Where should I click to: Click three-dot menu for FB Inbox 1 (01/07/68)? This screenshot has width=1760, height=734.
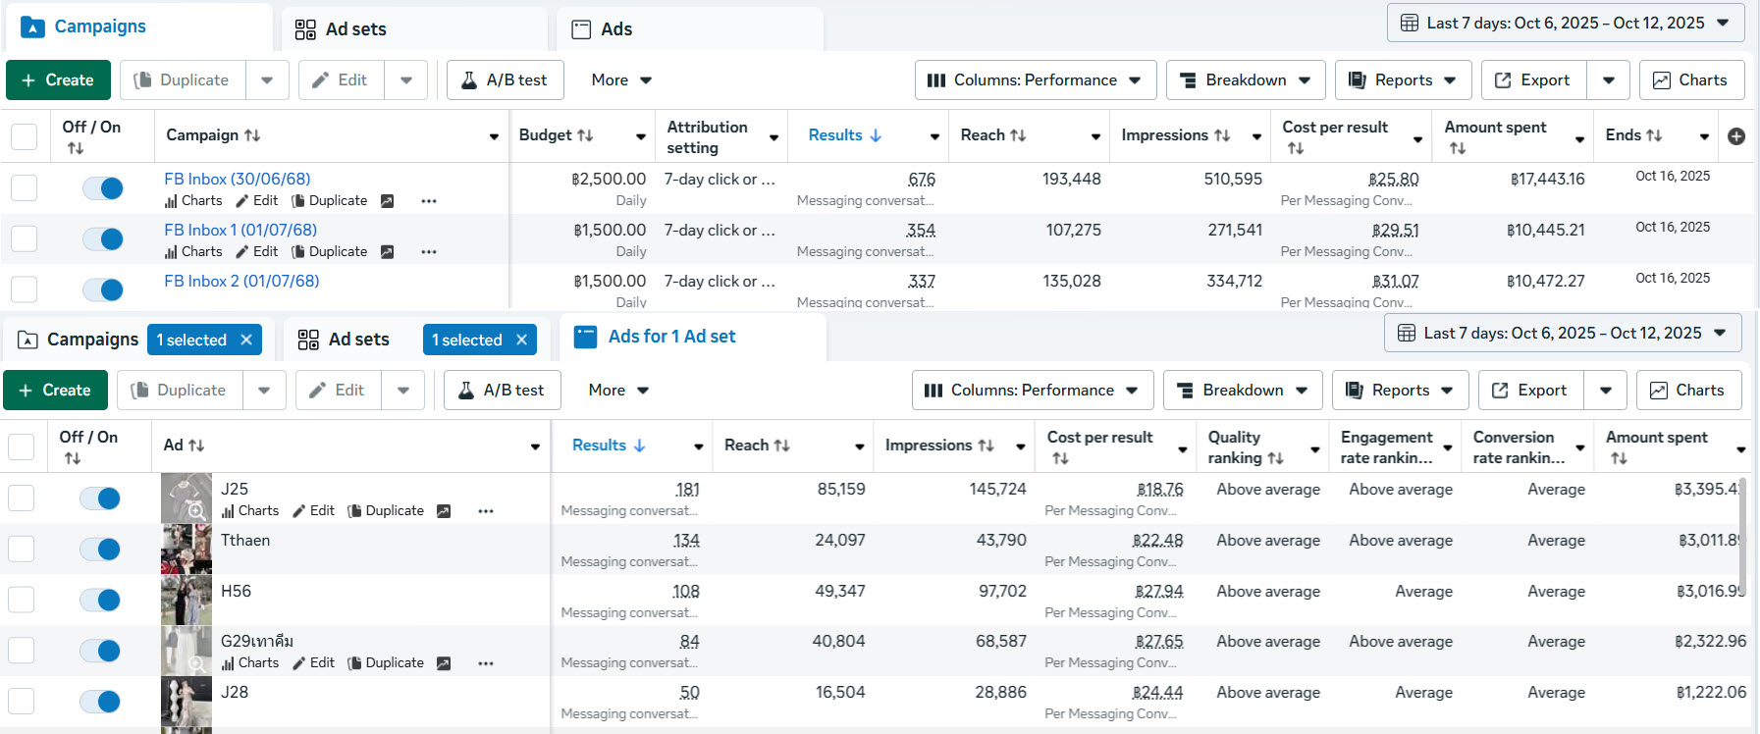(x=428, y=252)
